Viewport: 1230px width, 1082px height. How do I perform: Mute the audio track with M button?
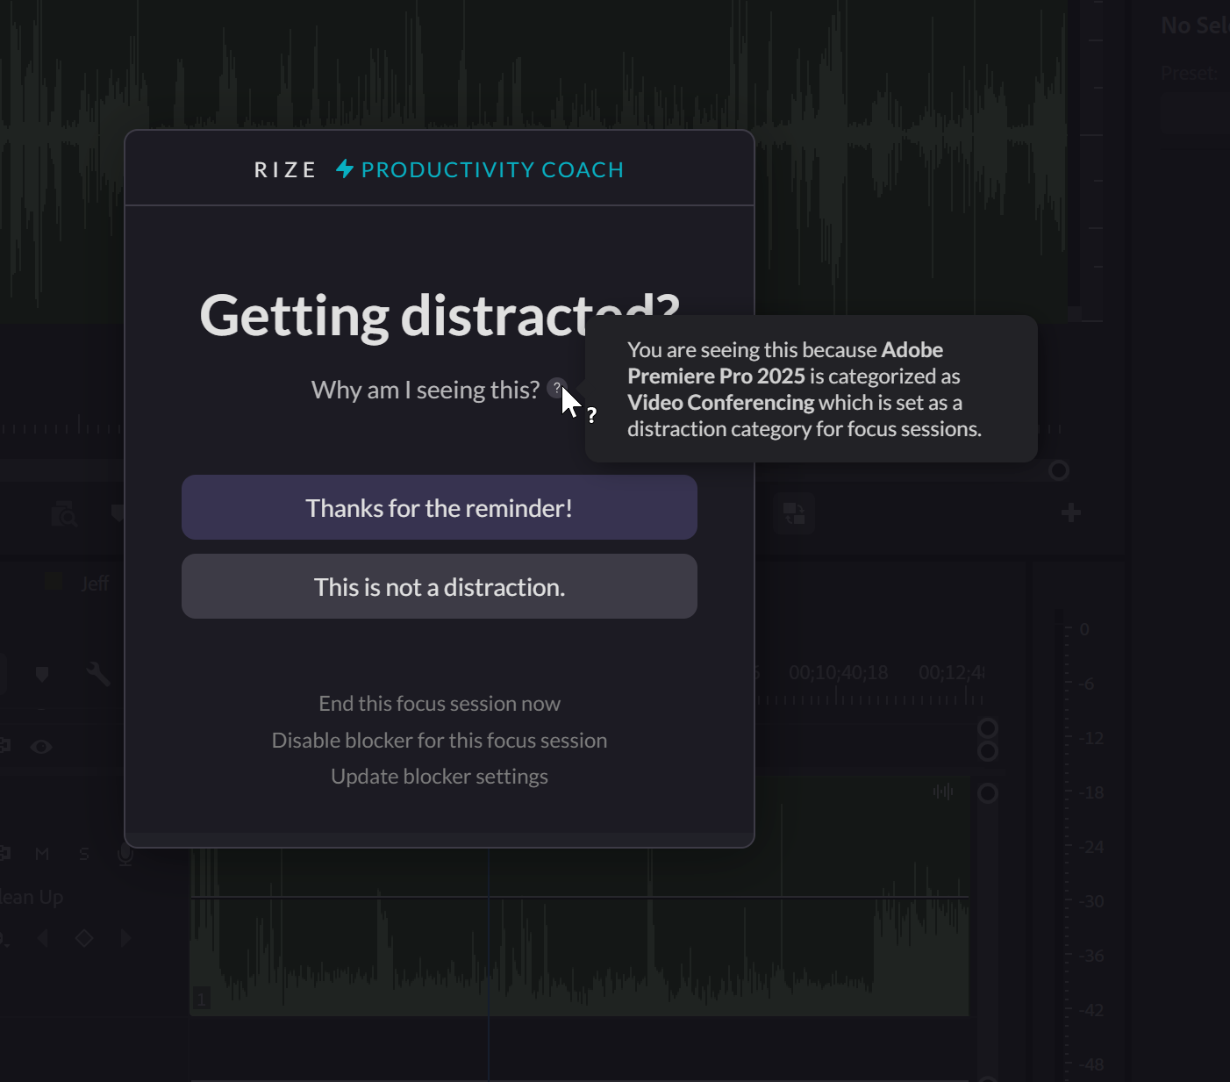[42, 854]
